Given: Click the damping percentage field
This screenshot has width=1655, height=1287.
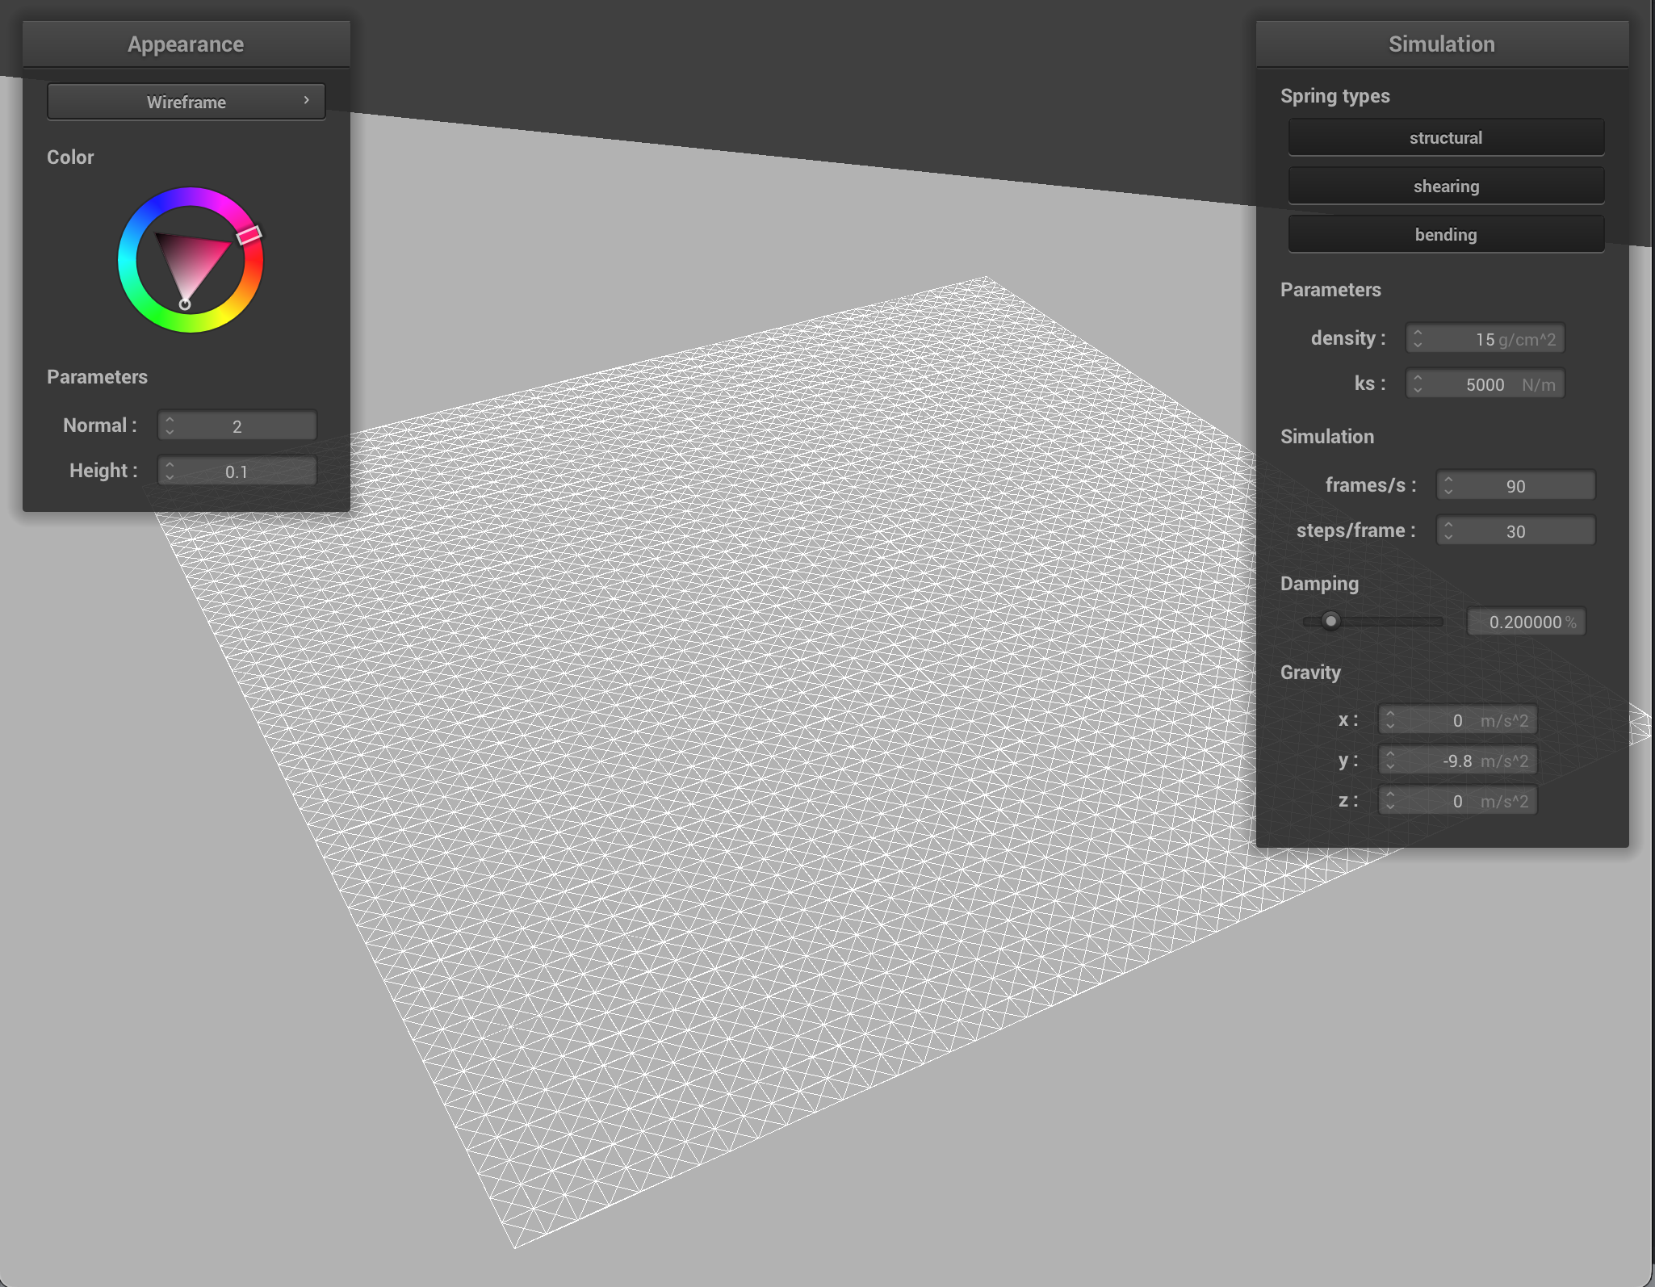Looking at the screenshot, I should (1527, 622).
